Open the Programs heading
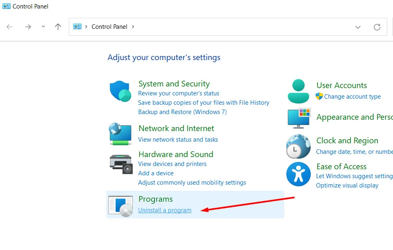This screenshot has width=393, height=250. point(156,199)
